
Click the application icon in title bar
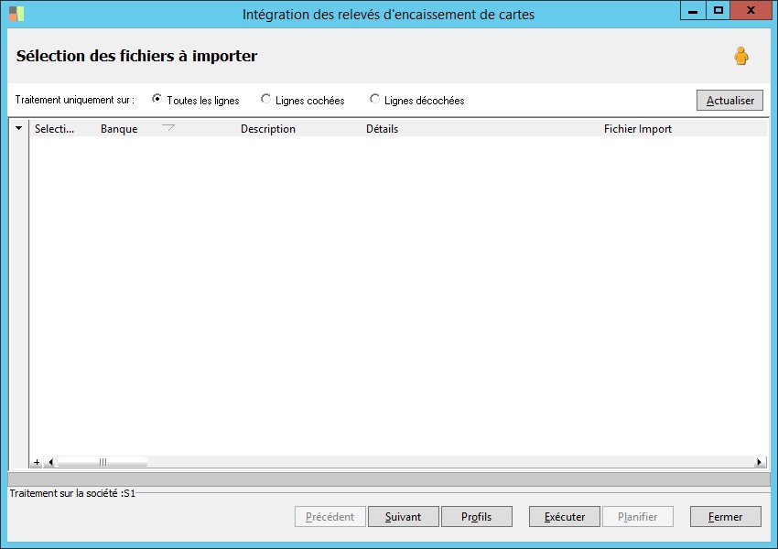16,14
